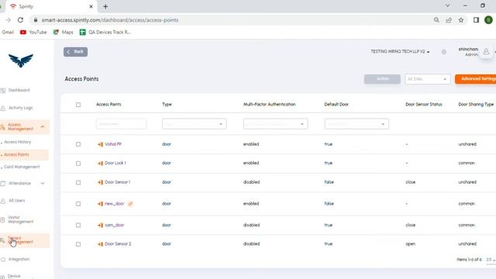Click the access point name filter field
Image resolution: width=496 pixels, height=279 pixels.
pyautogui.click(x=121, y=124)
